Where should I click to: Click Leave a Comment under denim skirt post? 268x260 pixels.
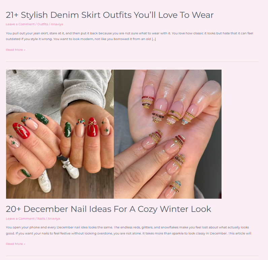(20, 24)
